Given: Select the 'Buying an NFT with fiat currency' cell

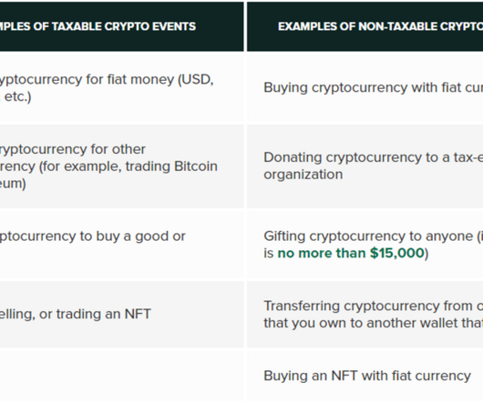Looking at the screenshot, I should pos(365,376).
